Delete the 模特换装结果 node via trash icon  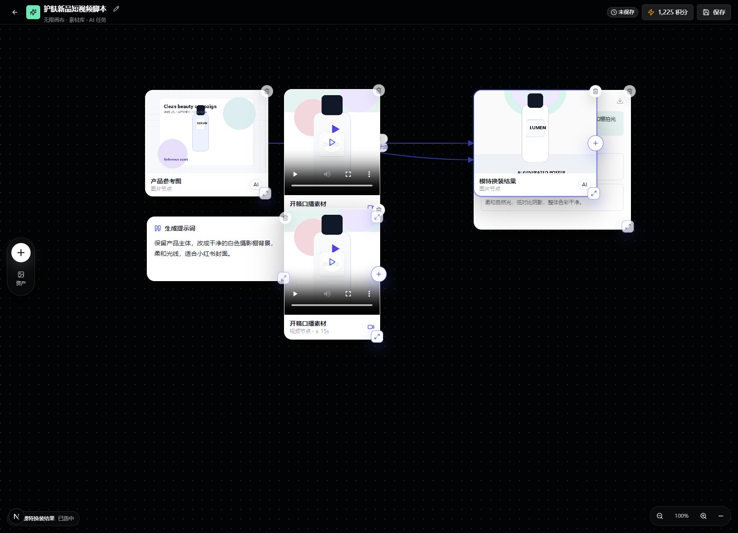click(x=596, y=91)
